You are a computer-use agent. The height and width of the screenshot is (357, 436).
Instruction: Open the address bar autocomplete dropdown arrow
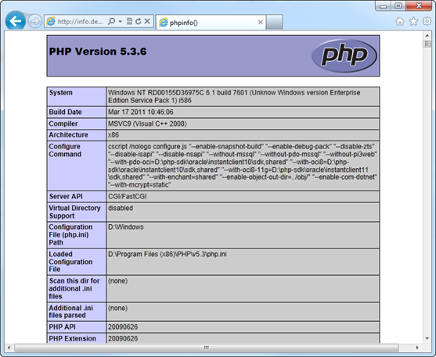tap(120, 21)
